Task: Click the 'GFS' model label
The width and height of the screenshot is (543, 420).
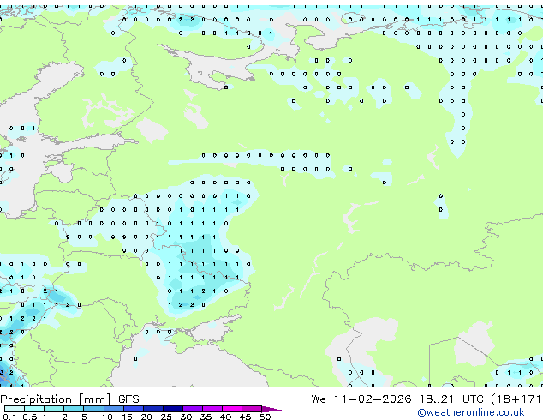Action: pyautogui.click(x=128, y=399)
